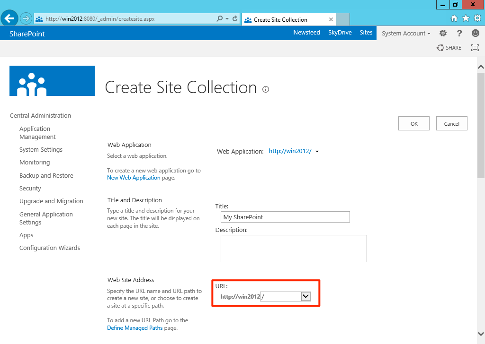Open favorites star icon
485x344 pixels.
click(x=466, y=18)
